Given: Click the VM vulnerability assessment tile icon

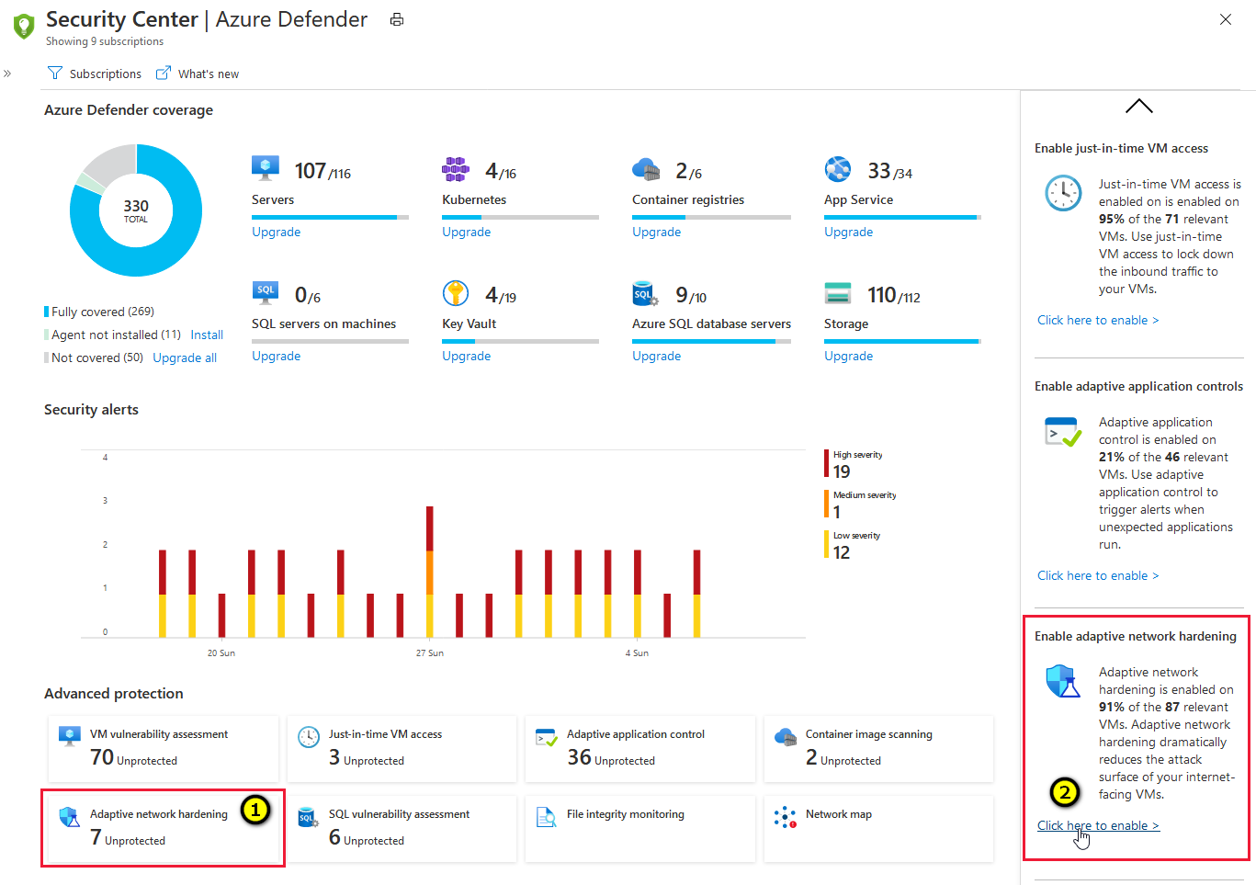Looking at the screenshot, I should click(70, 736).
